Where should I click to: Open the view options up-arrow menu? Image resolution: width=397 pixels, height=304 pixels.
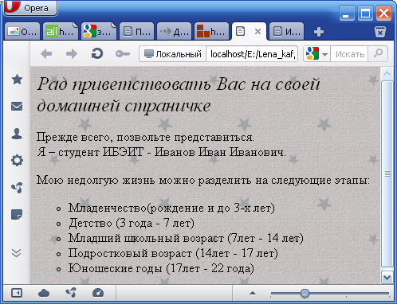pos(253,293)
